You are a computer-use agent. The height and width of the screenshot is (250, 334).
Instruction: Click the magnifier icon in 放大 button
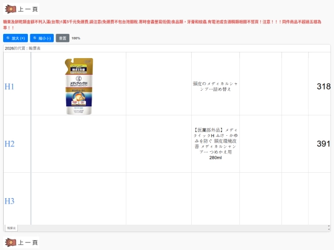point(8,38)
